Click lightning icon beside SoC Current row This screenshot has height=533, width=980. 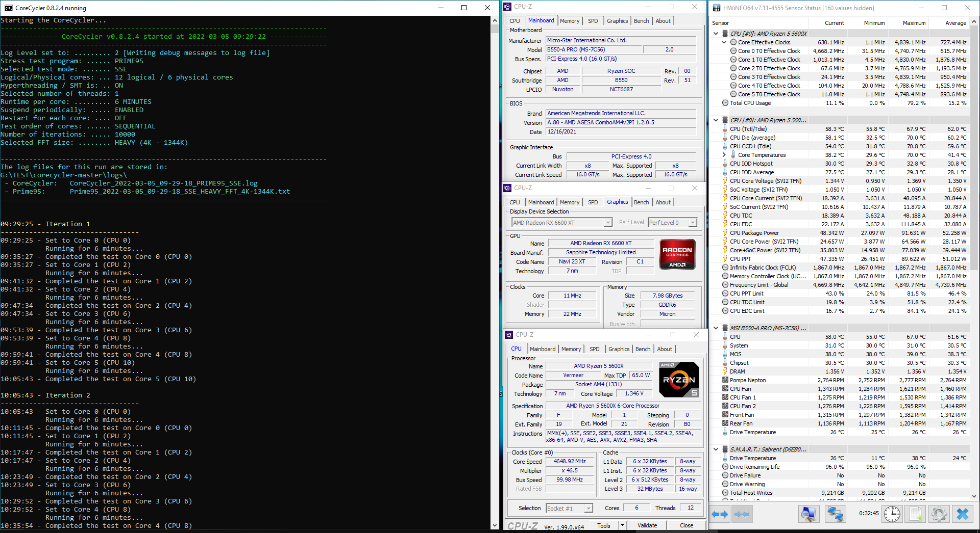(x=725, y=207)
